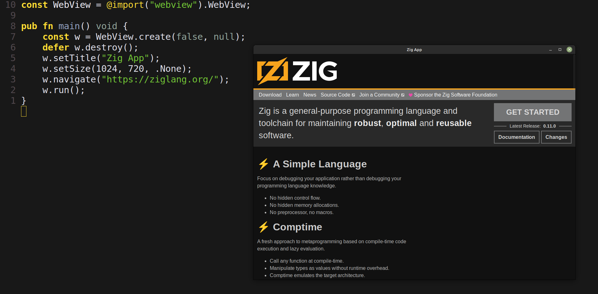Click the w.setTitle("Zig App") line
Screen dimensions: 598x294
coord(101,58)
